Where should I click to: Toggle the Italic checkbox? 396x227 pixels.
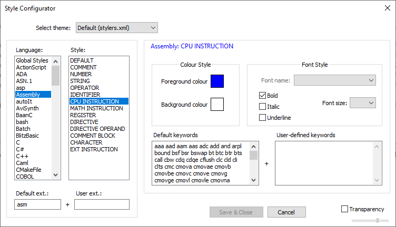click(x=262, y=107)
